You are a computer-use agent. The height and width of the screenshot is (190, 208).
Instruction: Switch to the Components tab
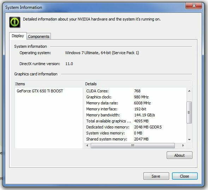coord(38,36)
